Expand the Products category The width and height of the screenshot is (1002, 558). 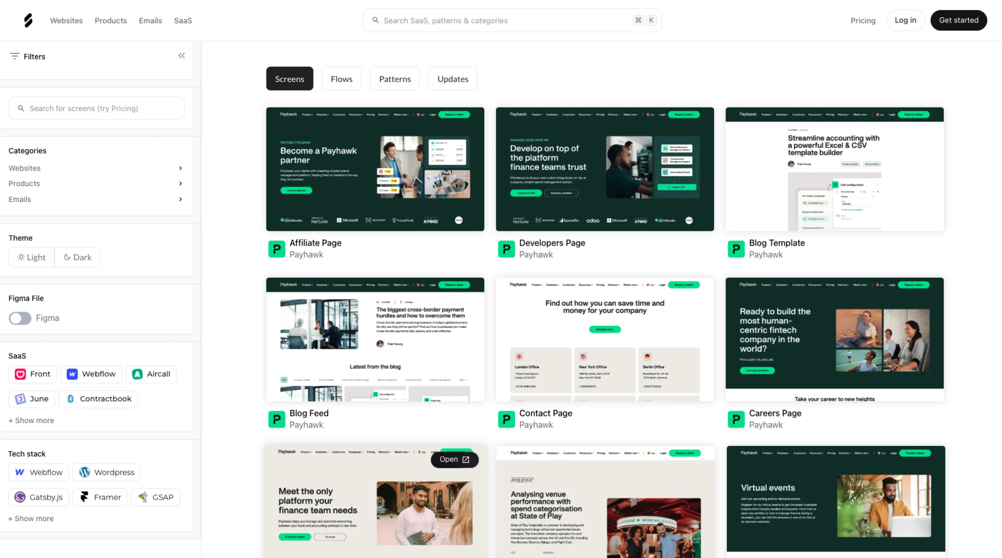coord(96,183)
